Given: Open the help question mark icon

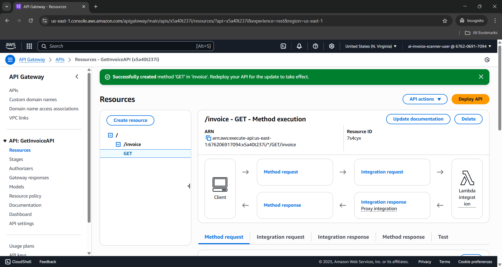Looking at the screenshot, I should [x=315, y=46].
